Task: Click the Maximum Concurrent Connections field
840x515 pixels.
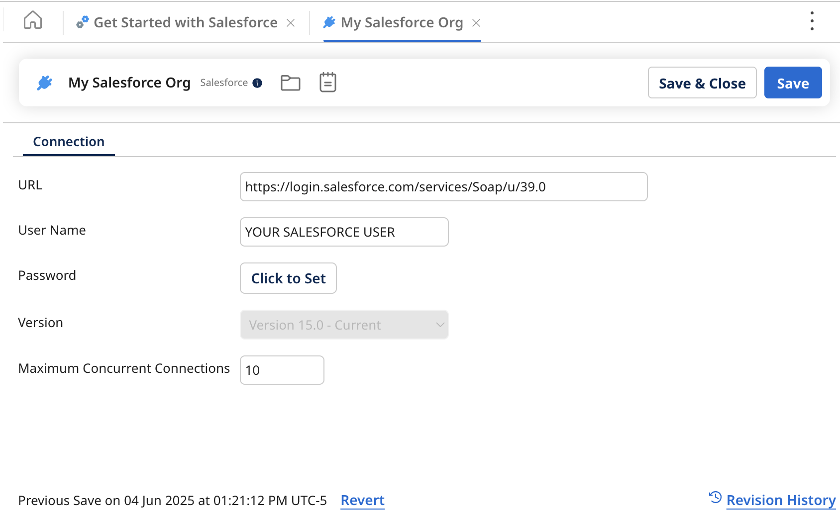Action: 282,370
